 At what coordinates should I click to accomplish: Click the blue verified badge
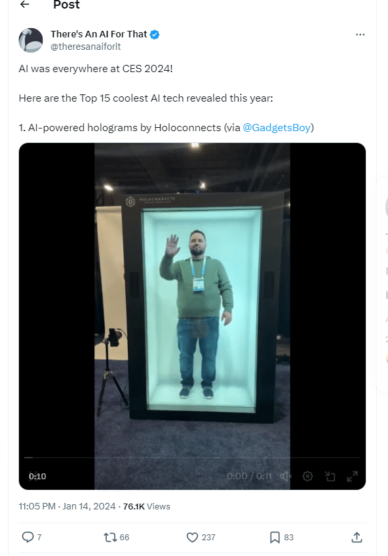point(155,34)
